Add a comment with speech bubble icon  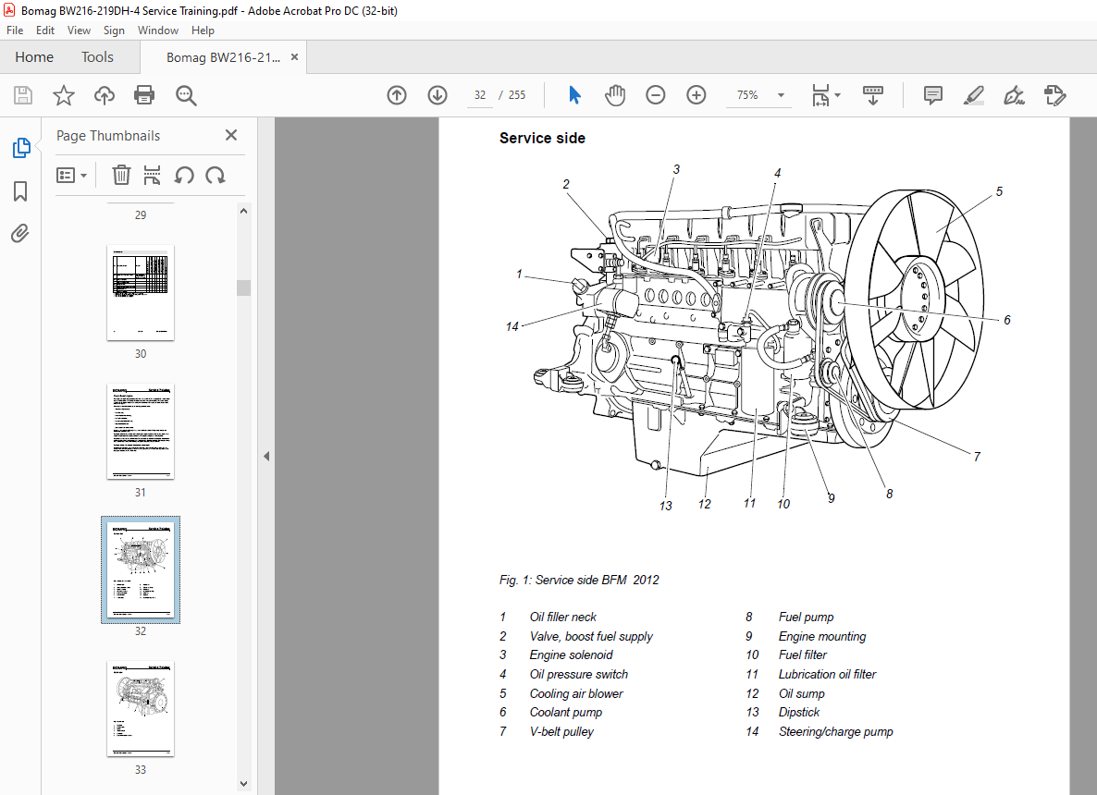point(932,95)
